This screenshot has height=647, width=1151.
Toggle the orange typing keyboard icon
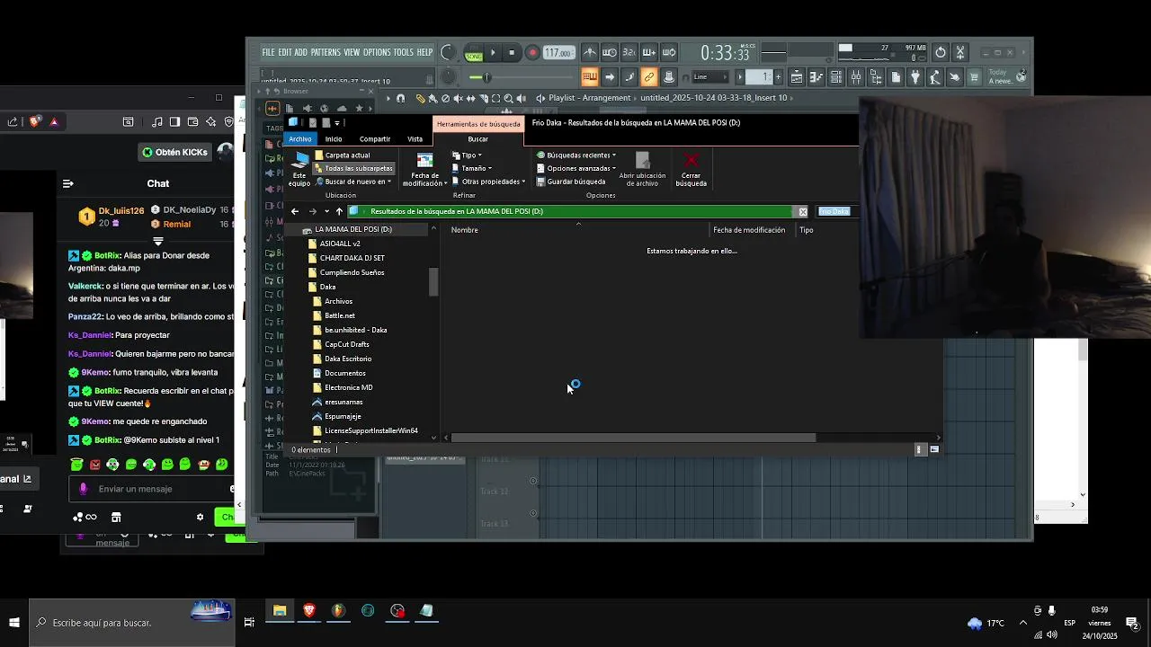[590, 77]
